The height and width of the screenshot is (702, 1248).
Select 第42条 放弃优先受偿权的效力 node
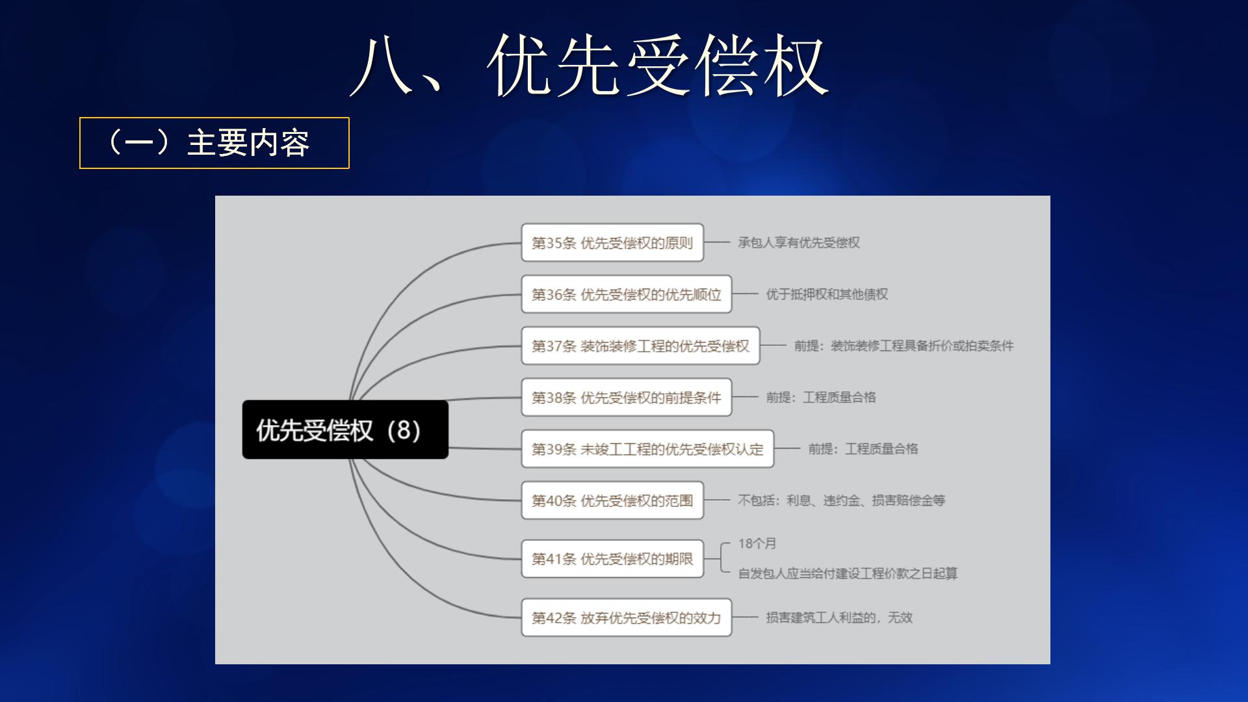coord(626,618)
